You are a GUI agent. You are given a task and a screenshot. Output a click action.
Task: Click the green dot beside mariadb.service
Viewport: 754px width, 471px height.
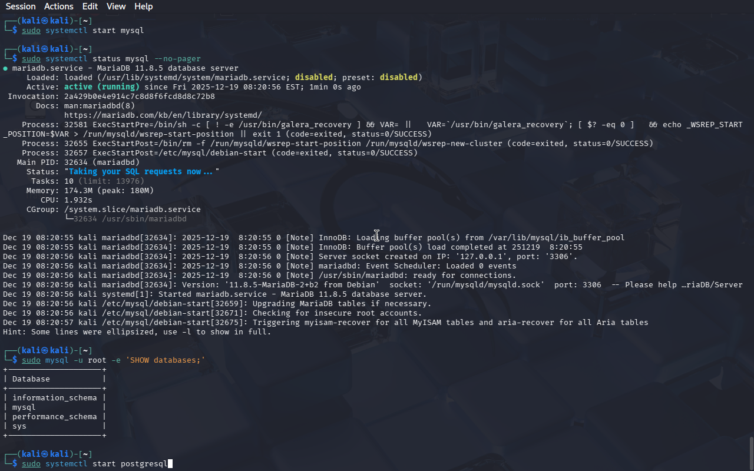5,68
